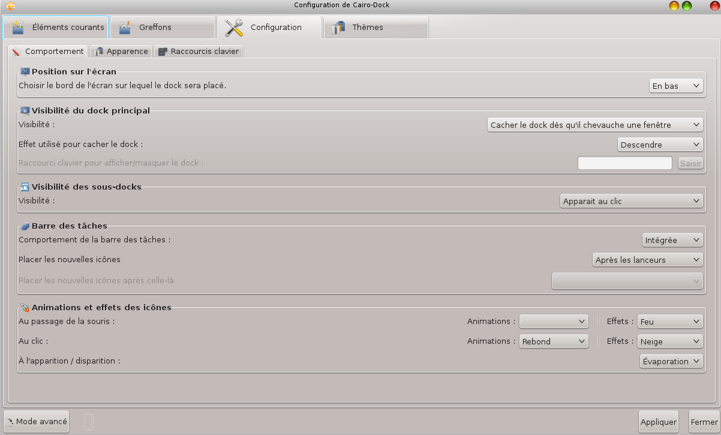Screen dimensions: 721x435
Task: Click the Greffons tab icon
Action: point(125,28)
